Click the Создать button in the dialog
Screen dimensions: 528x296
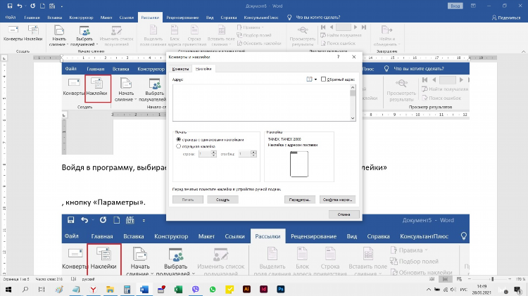pos(222,200)
